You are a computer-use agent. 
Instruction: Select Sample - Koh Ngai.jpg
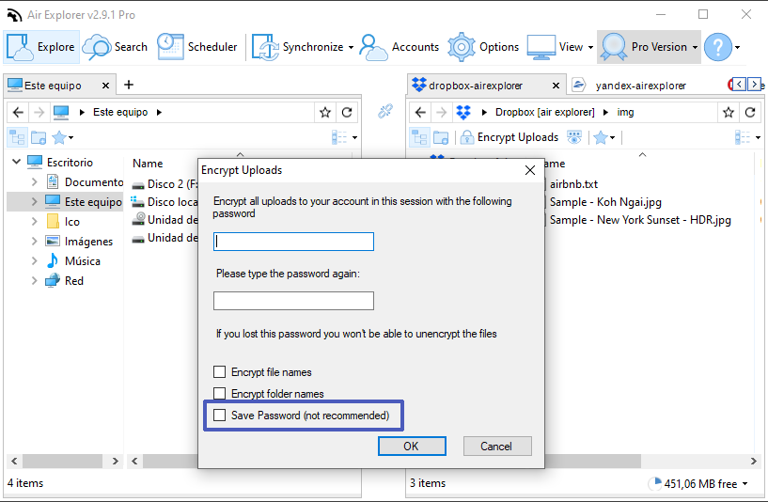click(x=605, y=202)
